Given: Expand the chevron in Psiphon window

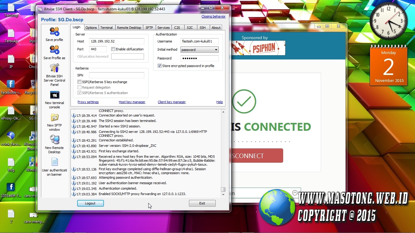Looking at the screenshot, I should click(295, 193).
